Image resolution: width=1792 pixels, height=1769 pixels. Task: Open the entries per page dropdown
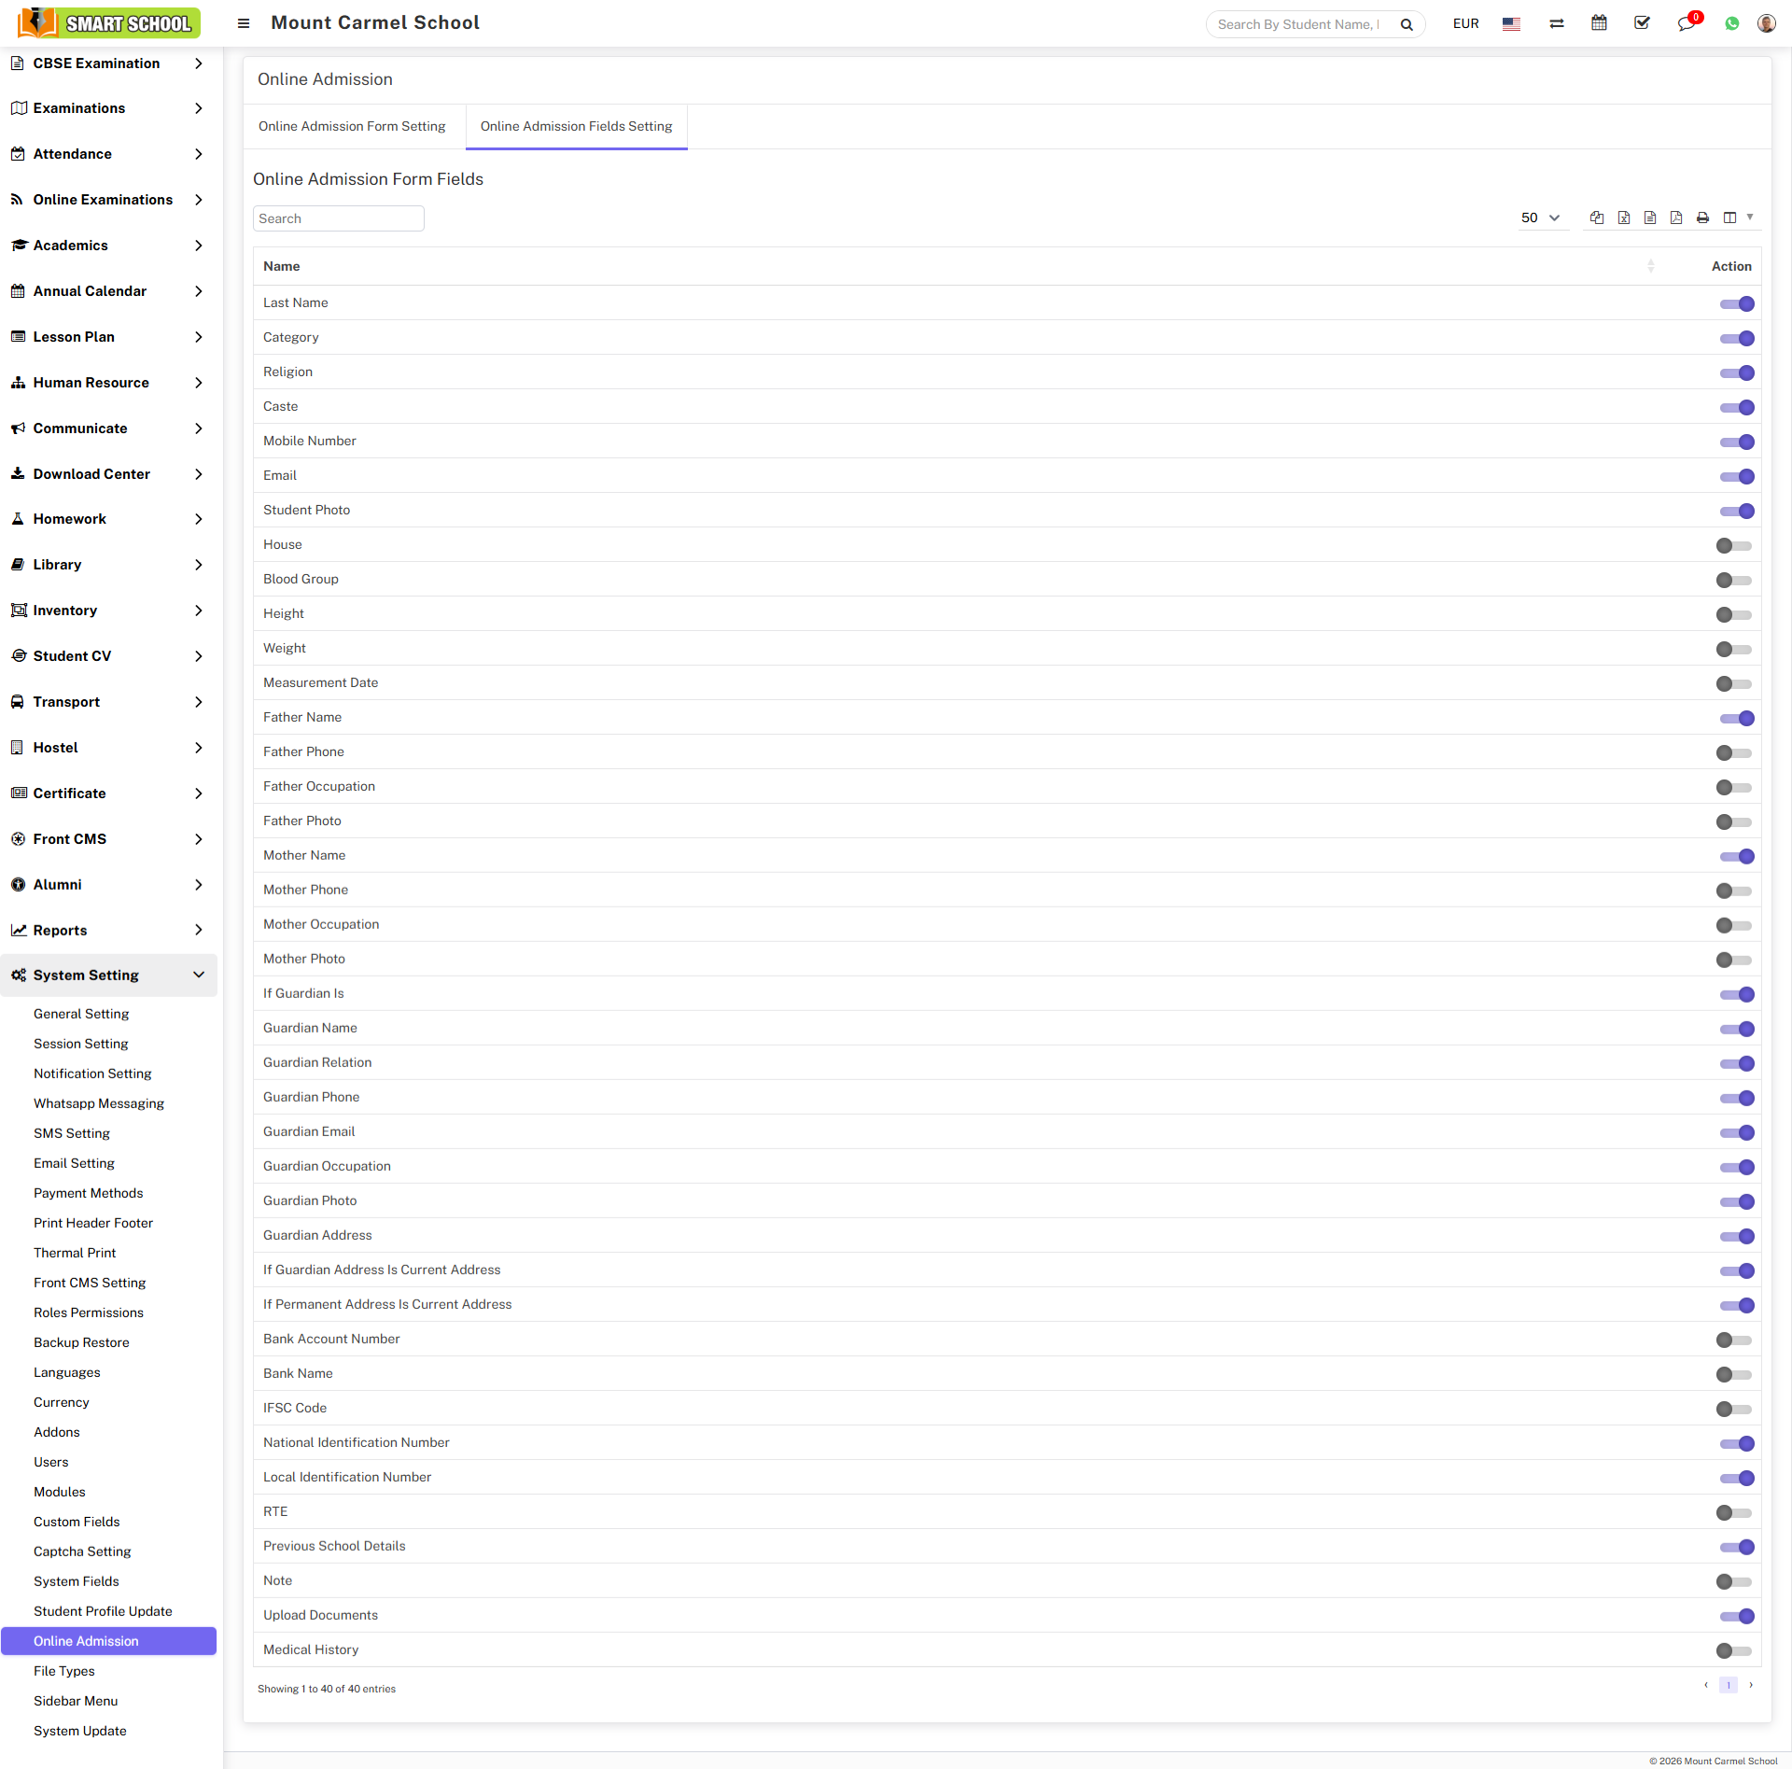coord(1540,218)
